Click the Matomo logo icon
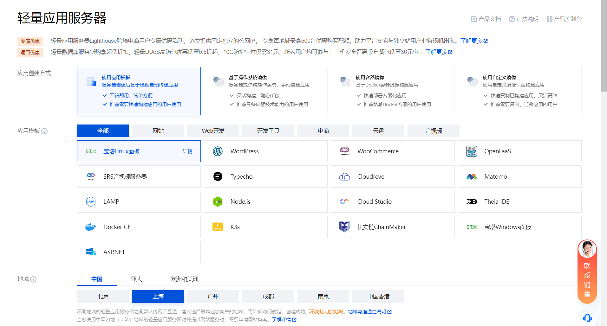This screenshot has width=607, height=326. pyautogui.click(x=472, y=176)
